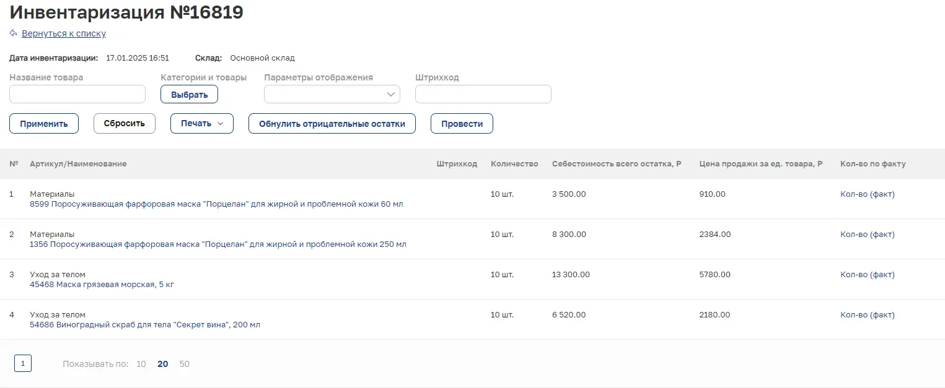Click 'Материалы' category in row 1
The width and height of the screenshot is (945, 388).
tap(52, 194)
